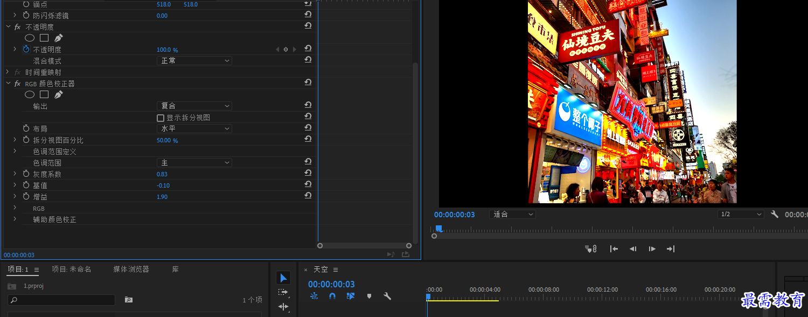Select pen mask tool under 不透明度
Screen dimensions: 808x317
coord(59,38)
